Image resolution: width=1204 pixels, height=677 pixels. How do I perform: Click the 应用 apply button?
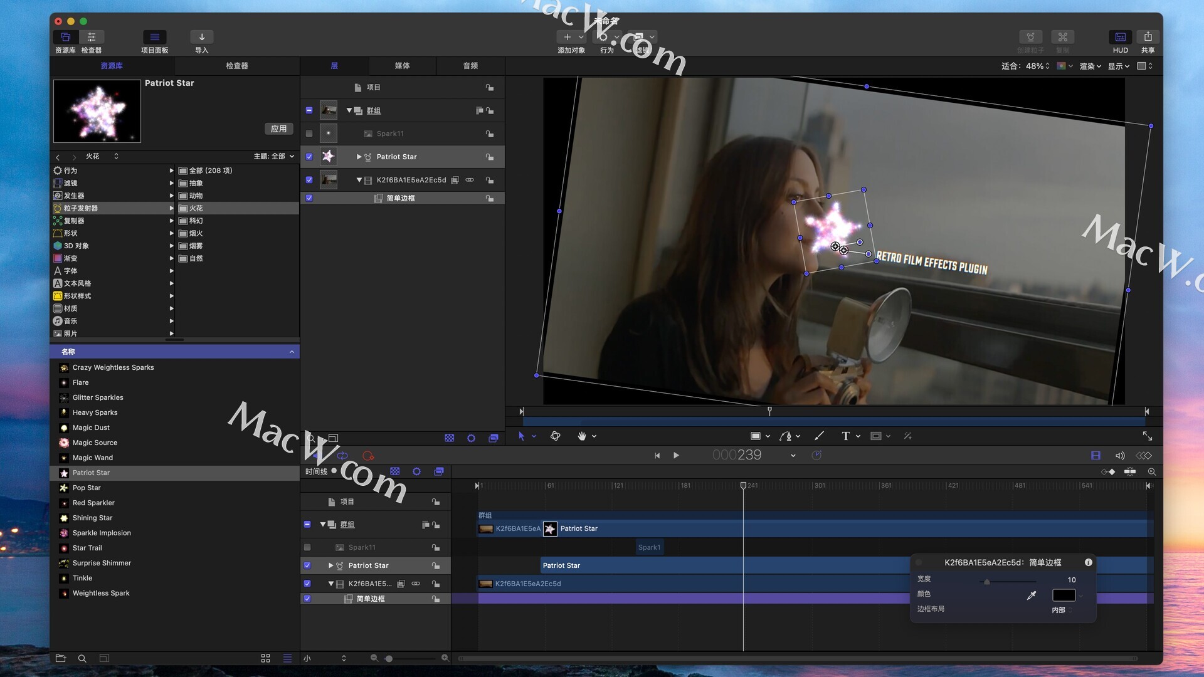tap(278, 129)
